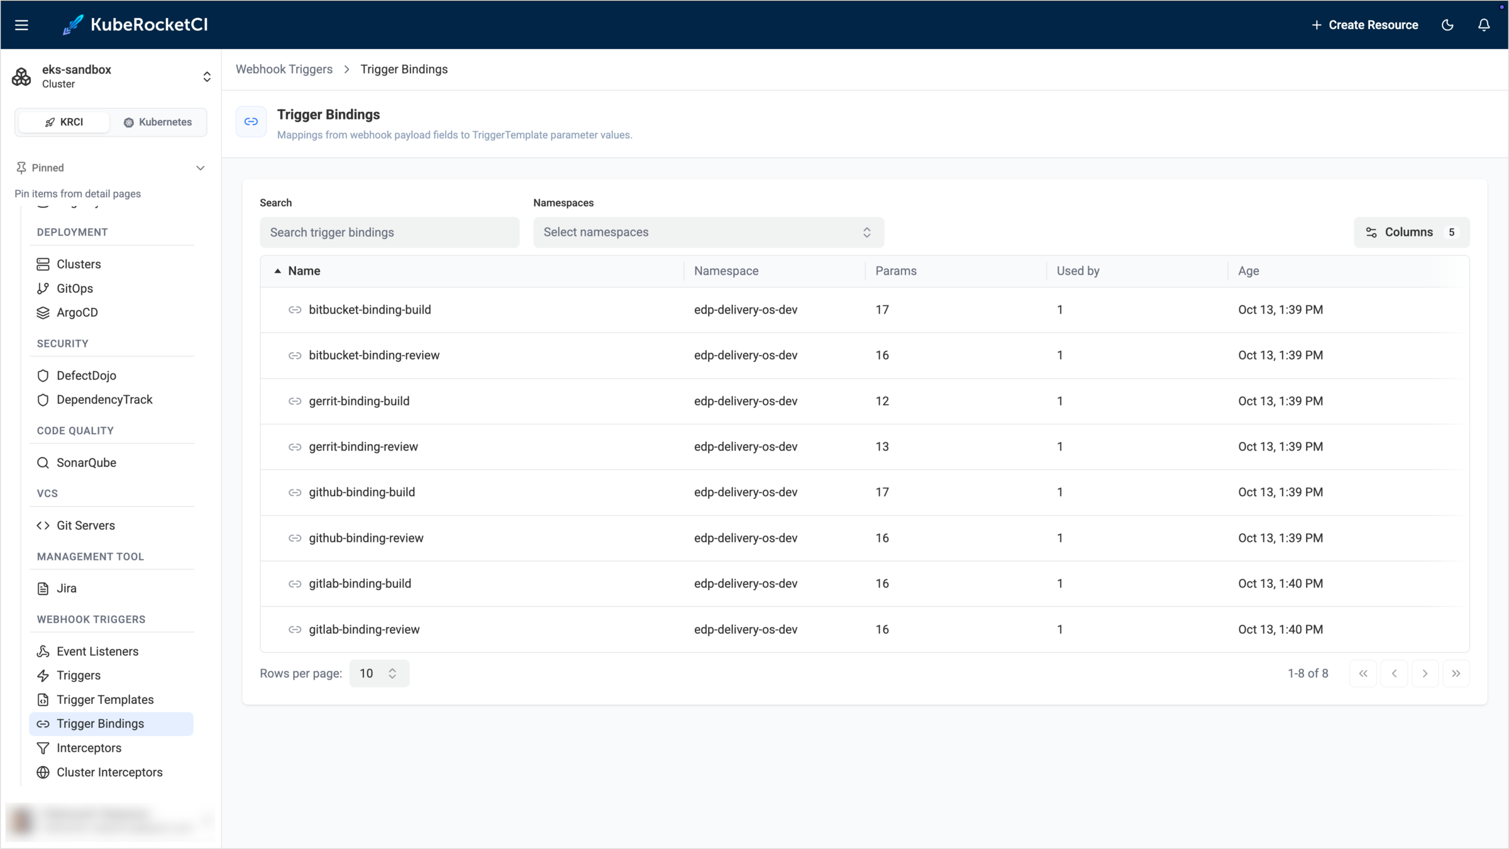Go to last page of results
The image size is (1509, 849).
click(1456, 674)
